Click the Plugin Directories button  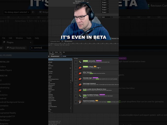tap(55, 56)
